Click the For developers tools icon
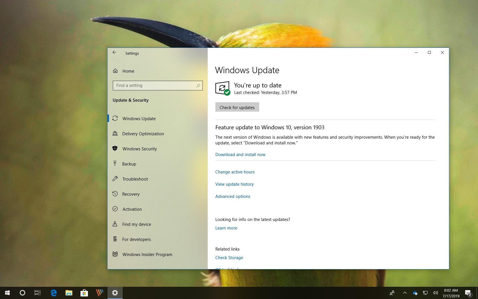 [x=115, y=239]
